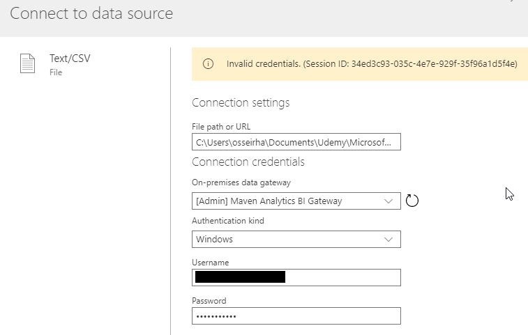Click the Authentication kind label
The width and height of the screenshot is (528, 335).
click(x=228, y=221)
